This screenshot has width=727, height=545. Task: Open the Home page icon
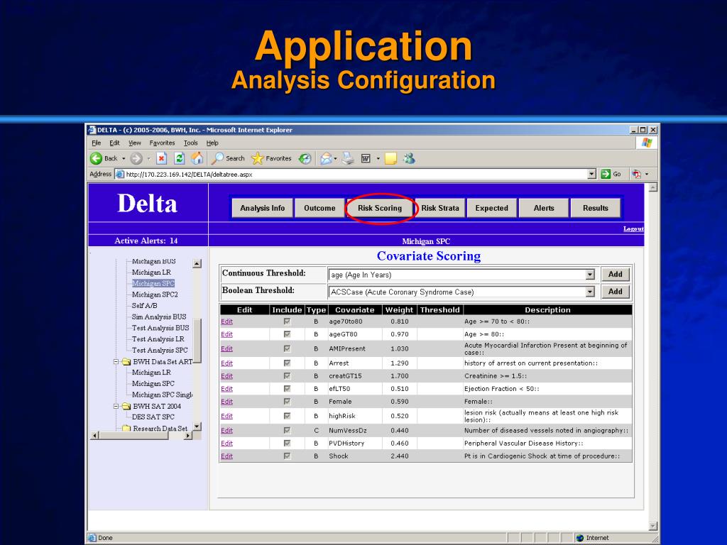click(197, 158)
